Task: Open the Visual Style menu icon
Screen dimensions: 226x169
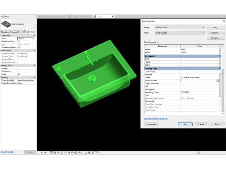Action: (55, 152)
